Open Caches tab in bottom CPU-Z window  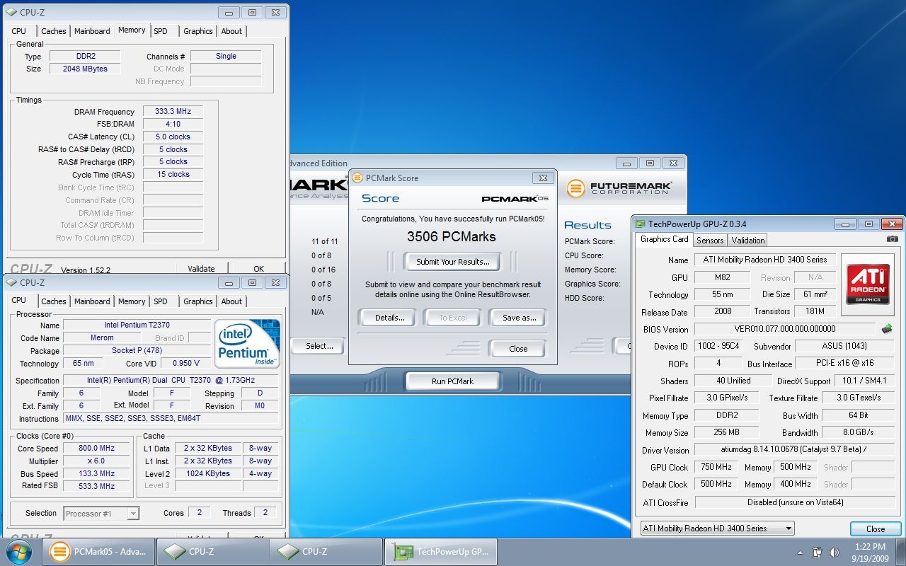click(x=53, y=301)
